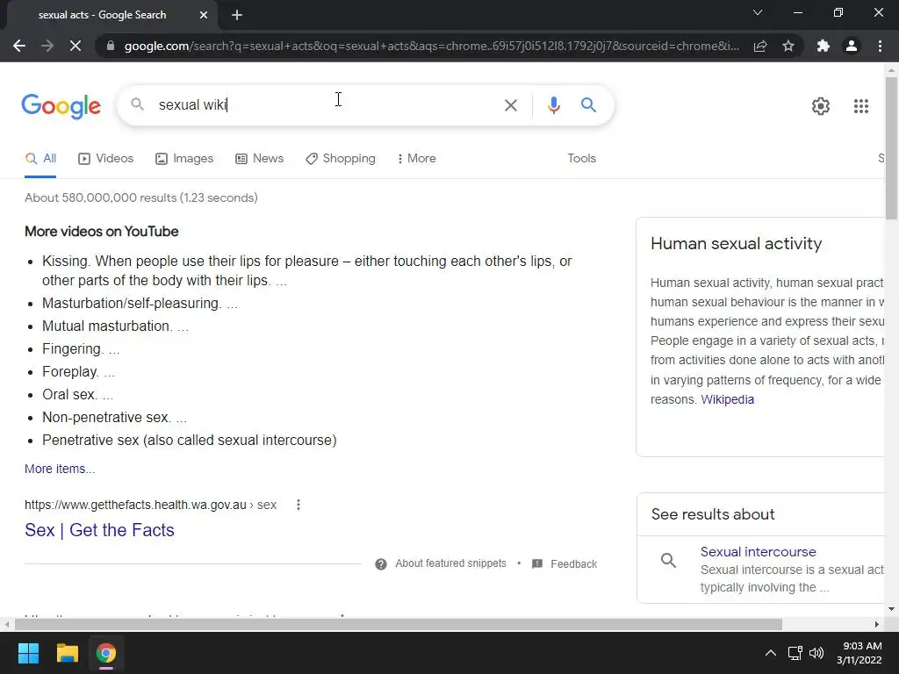Click the results count text
Screen dimensions: 899x674
click(141, 197)
